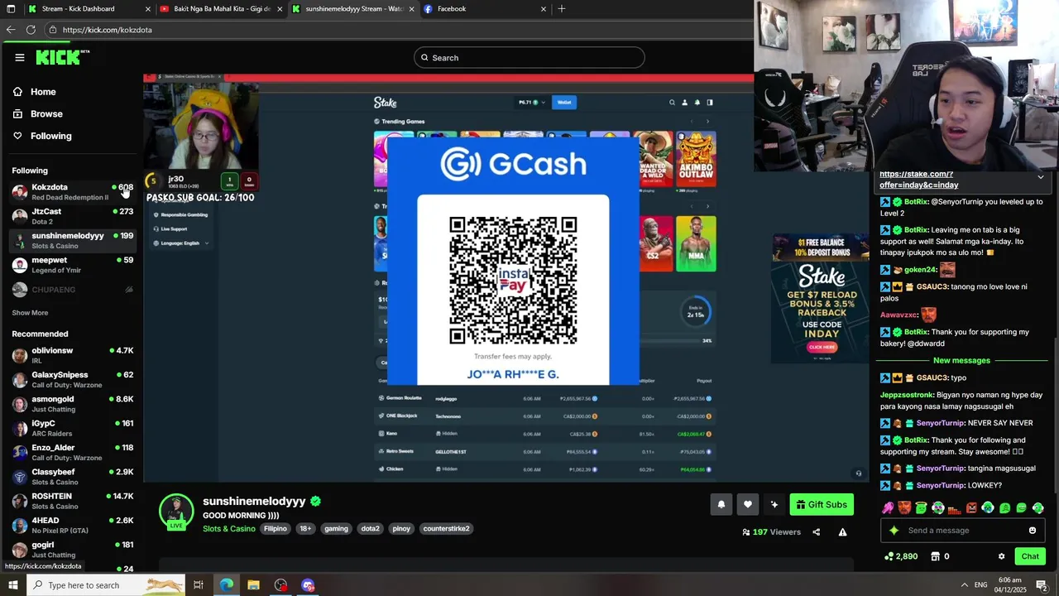Image resolution: width=1059 pixels, height=596 pixels.
Task: Open OBS Studio from taskbar
Action: pos(281,585)
